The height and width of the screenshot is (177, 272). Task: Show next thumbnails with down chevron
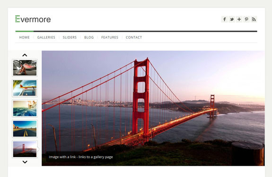click(x=25, y=162)
